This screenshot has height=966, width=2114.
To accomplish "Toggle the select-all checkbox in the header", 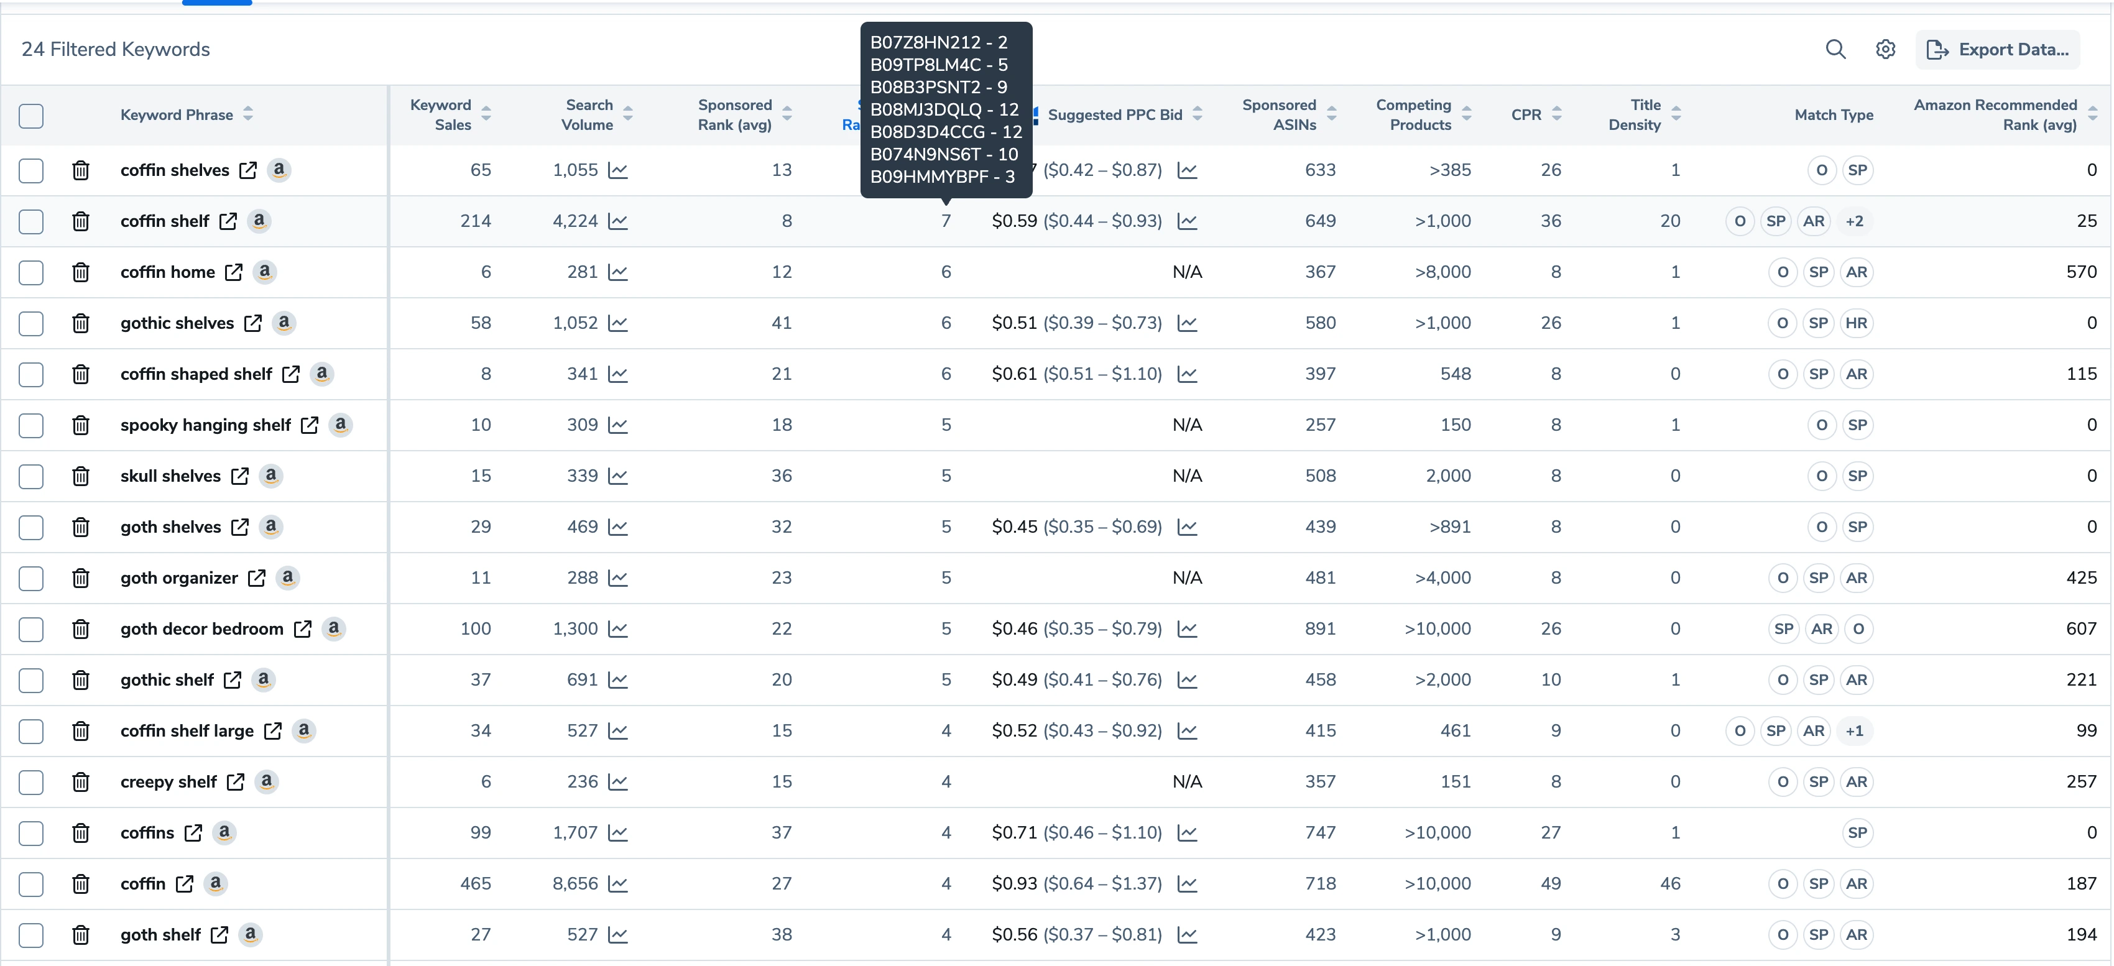I will 31,116.
